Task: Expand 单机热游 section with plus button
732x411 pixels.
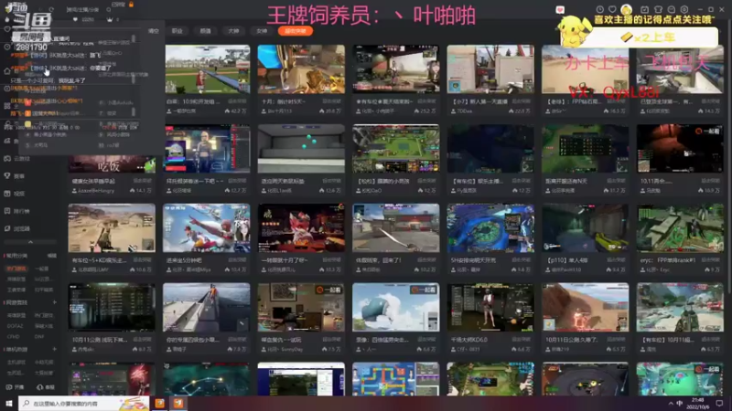Action: click(54, 349)
